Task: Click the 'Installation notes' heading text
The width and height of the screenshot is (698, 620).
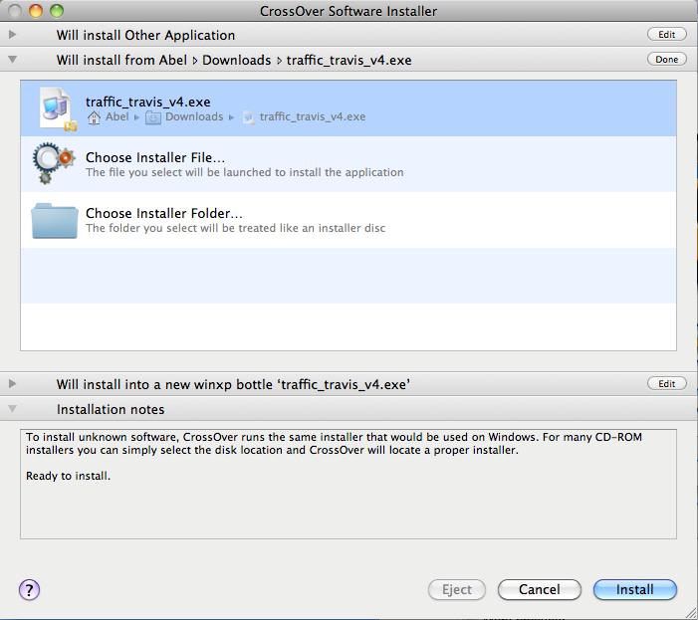Action: [111, 409]
